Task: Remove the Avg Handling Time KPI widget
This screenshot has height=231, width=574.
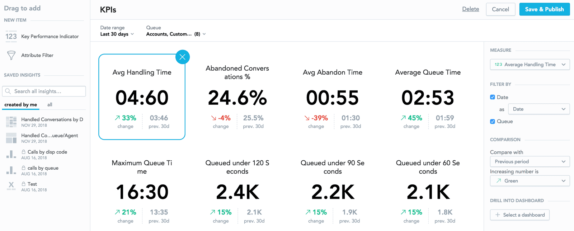Action: [x=182, y=57]
